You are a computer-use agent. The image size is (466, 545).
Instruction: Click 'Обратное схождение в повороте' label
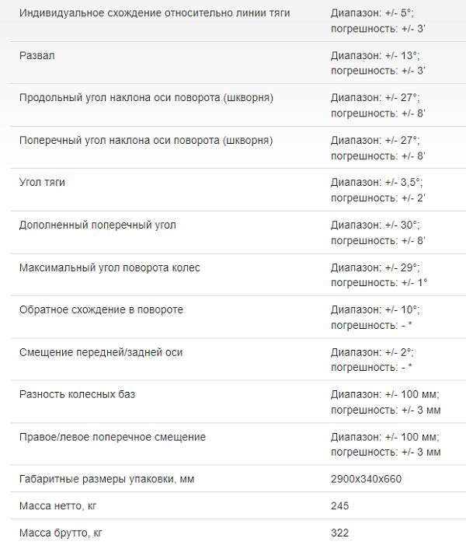click(x=101, y=309)
